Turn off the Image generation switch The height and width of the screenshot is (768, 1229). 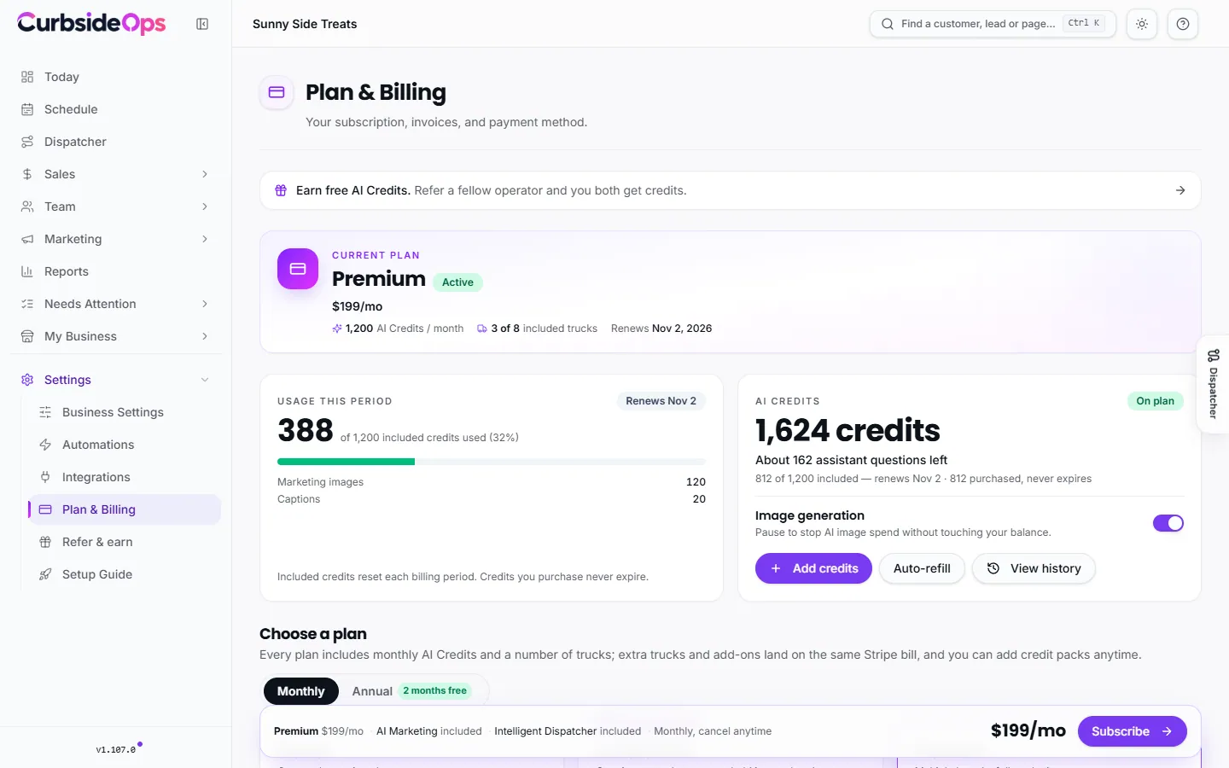coord(1168,523)
